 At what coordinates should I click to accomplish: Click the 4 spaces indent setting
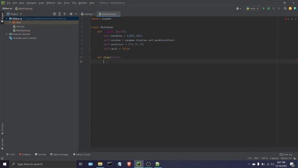tap(274, 158)
